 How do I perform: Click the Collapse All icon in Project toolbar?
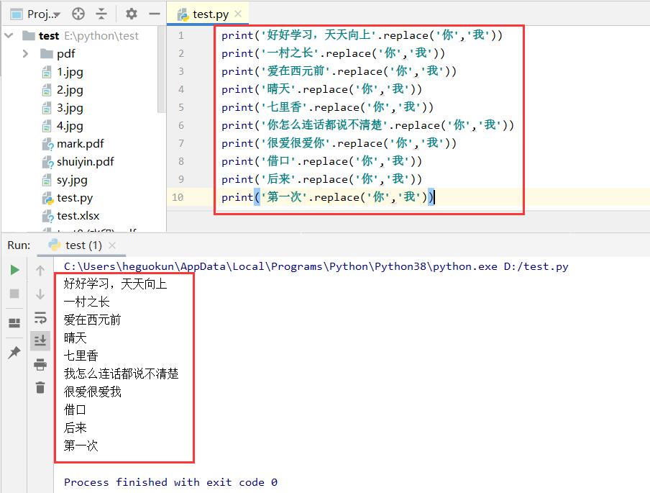point(101,14)
